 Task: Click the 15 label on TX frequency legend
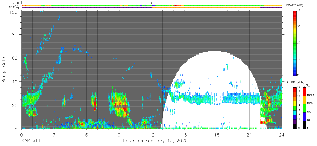point(299,101)
